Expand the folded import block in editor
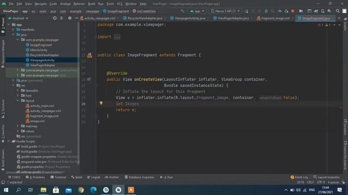 pyautogui.click(x=117, y=37)
